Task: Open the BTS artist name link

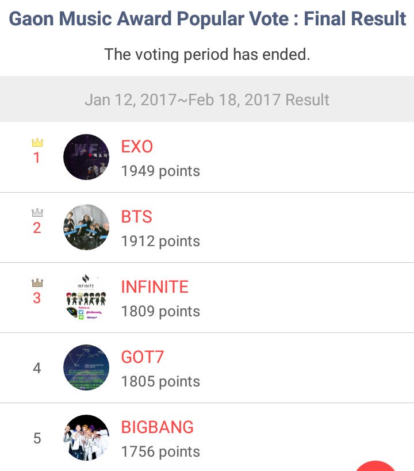Action: click(137, 217)
